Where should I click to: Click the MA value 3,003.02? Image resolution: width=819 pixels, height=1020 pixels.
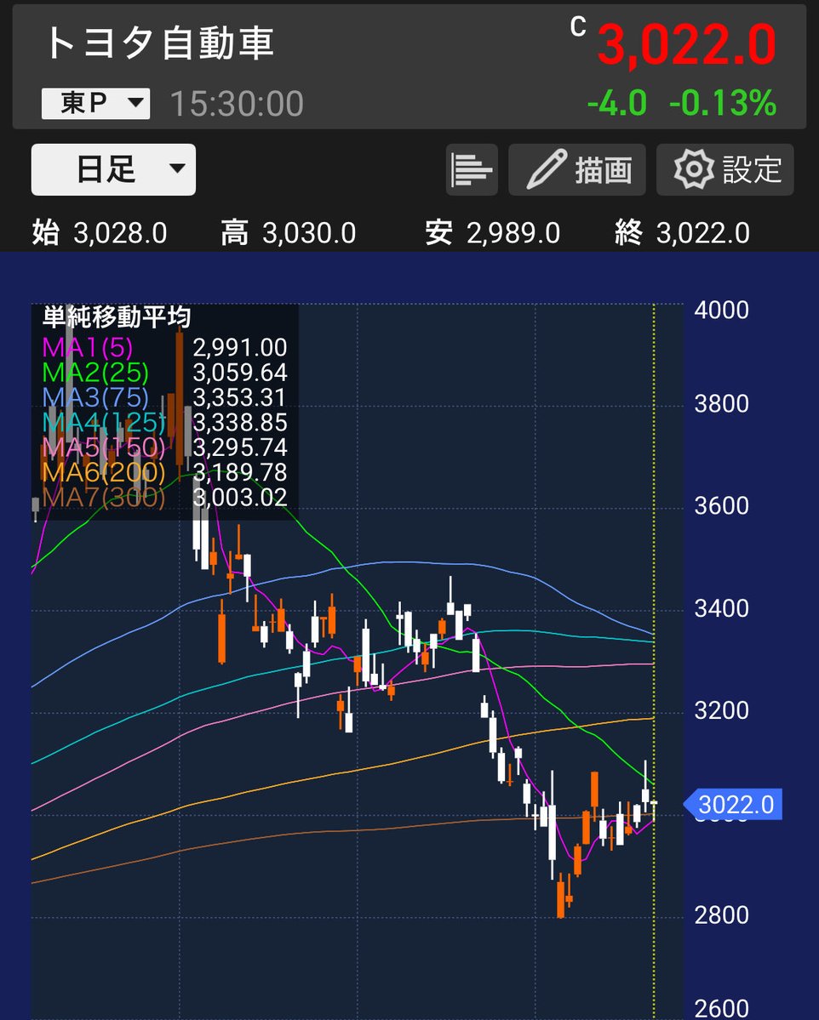(x=240, y=498)
